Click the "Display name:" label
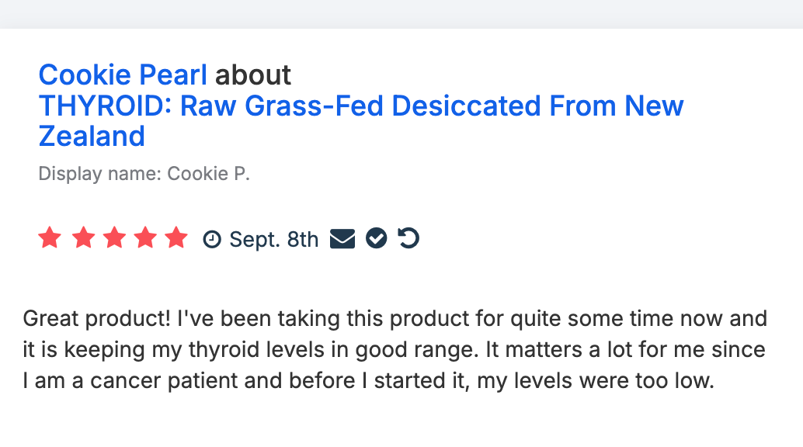The image size is (803, 447). pos(100,174)
